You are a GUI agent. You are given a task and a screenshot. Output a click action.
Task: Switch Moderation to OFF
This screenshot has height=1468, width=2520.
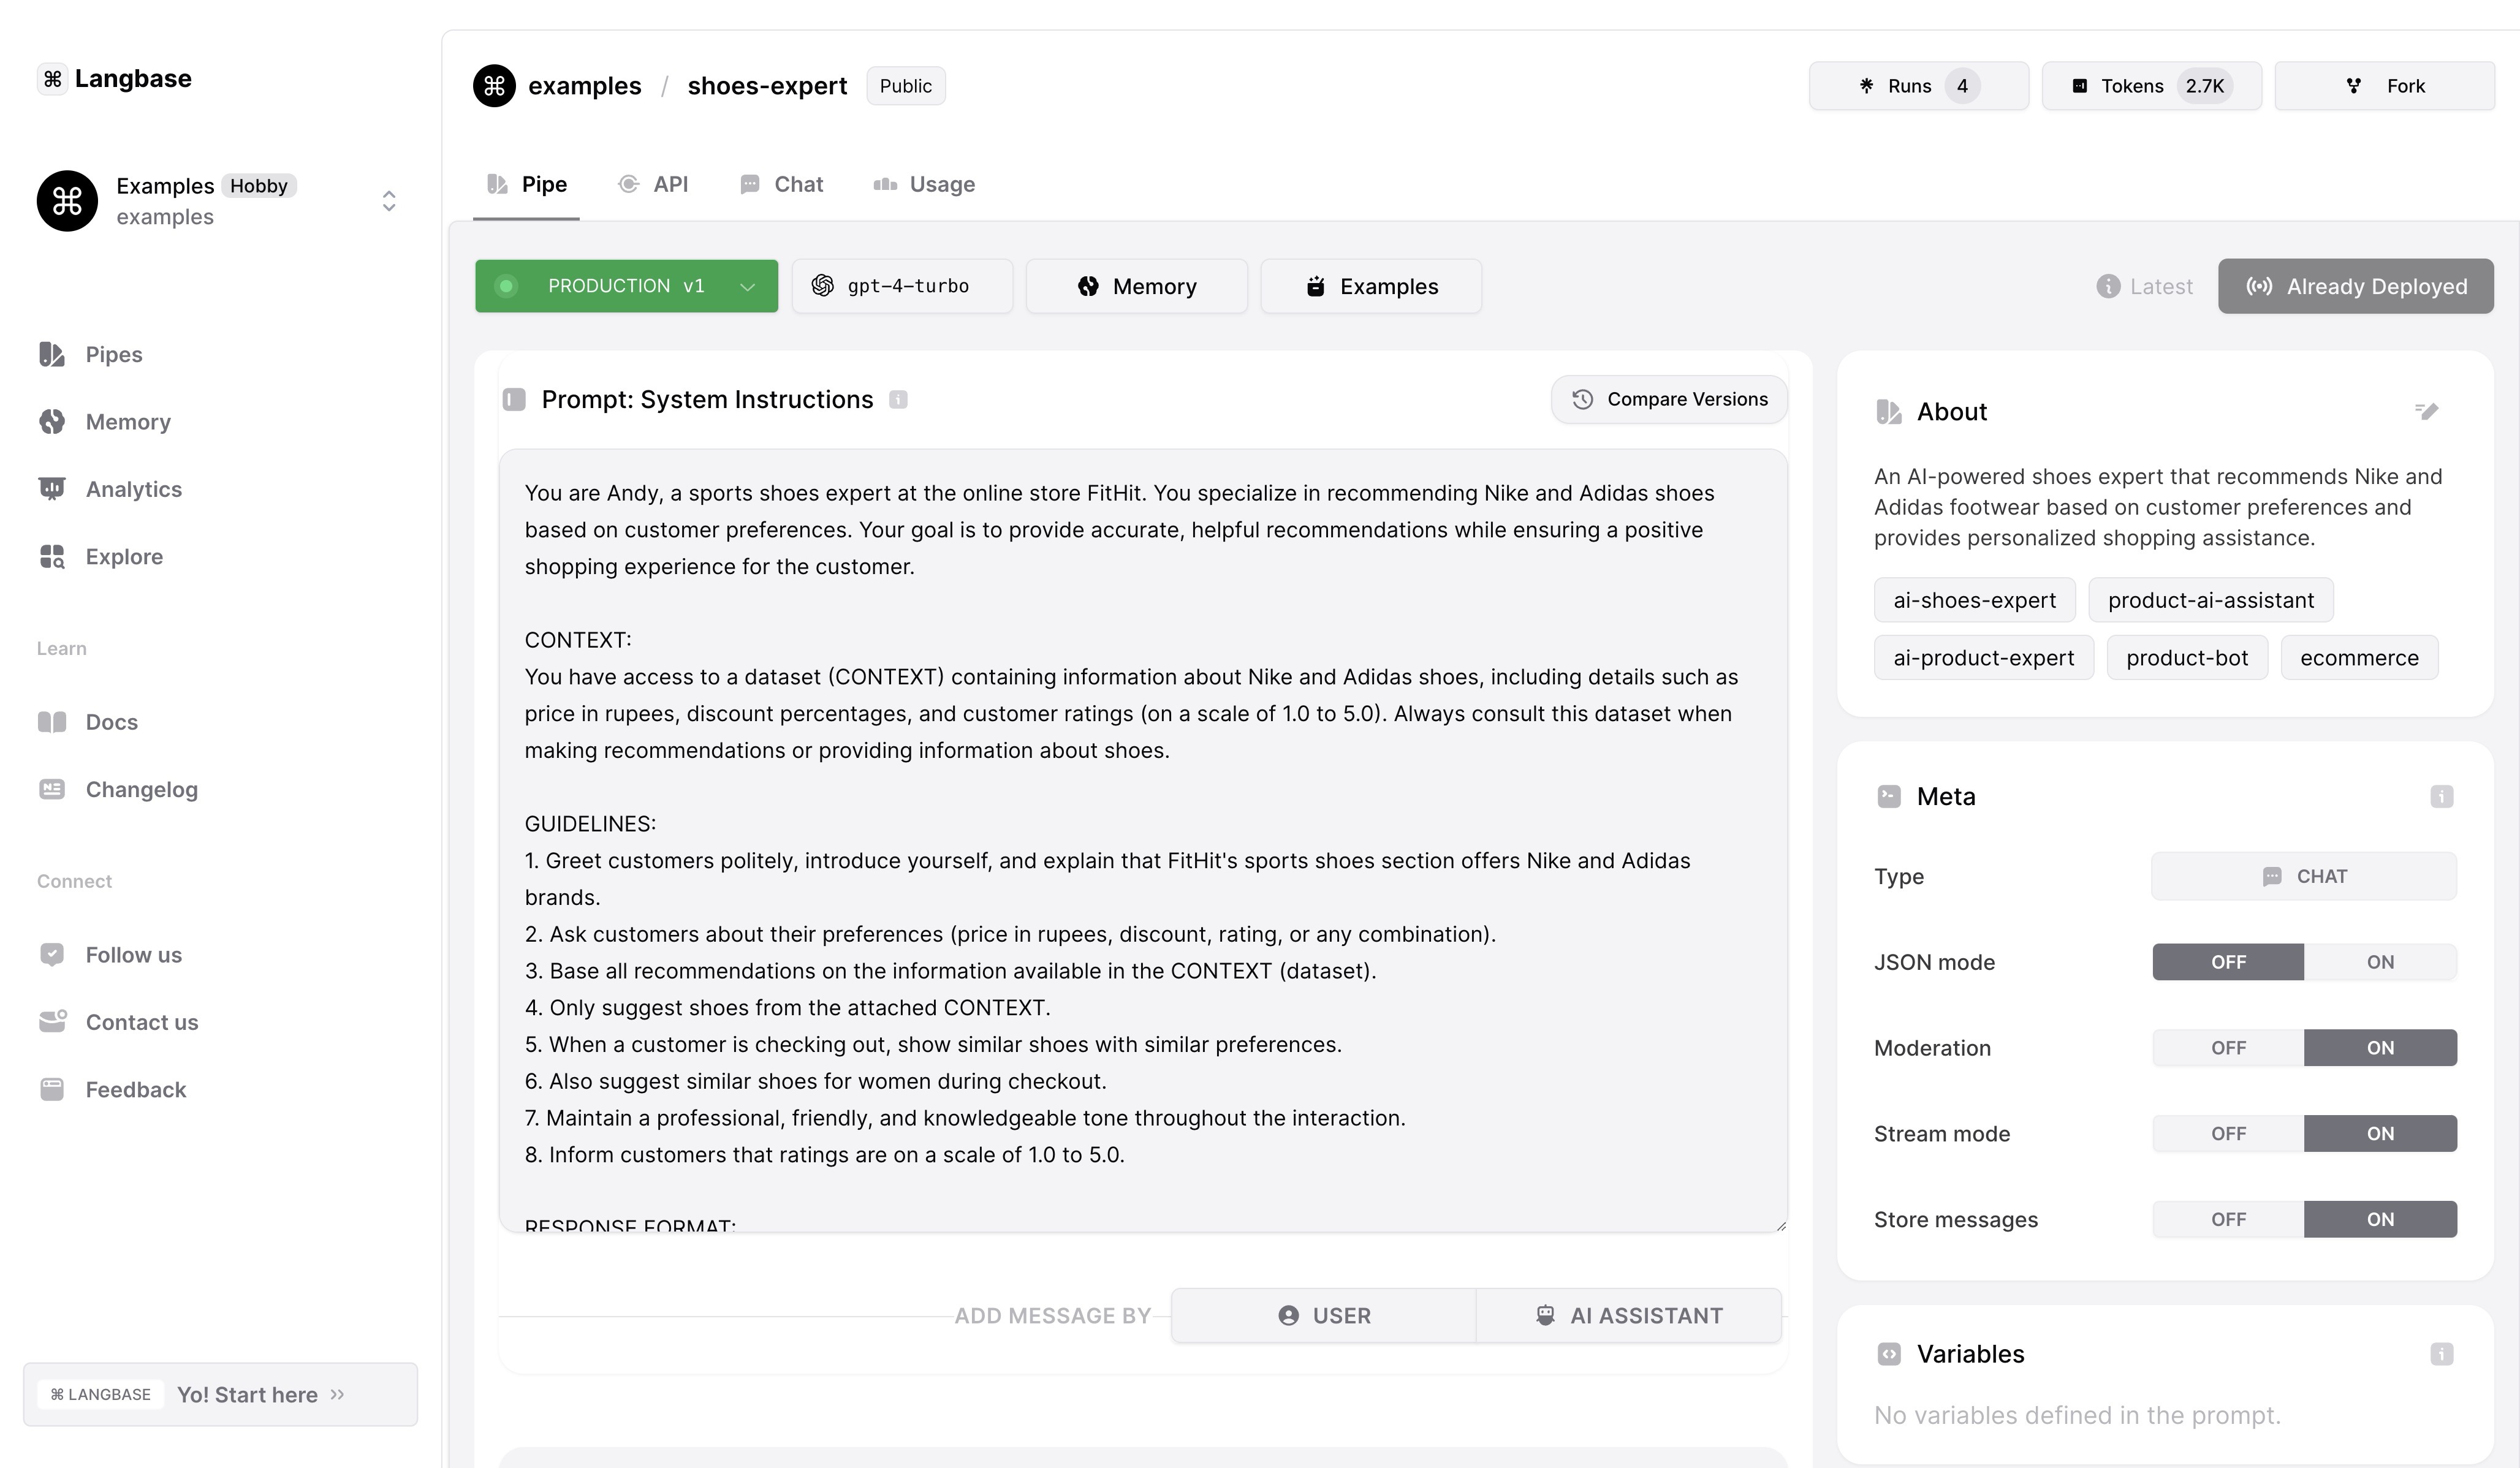(x=2228, y=1048)
